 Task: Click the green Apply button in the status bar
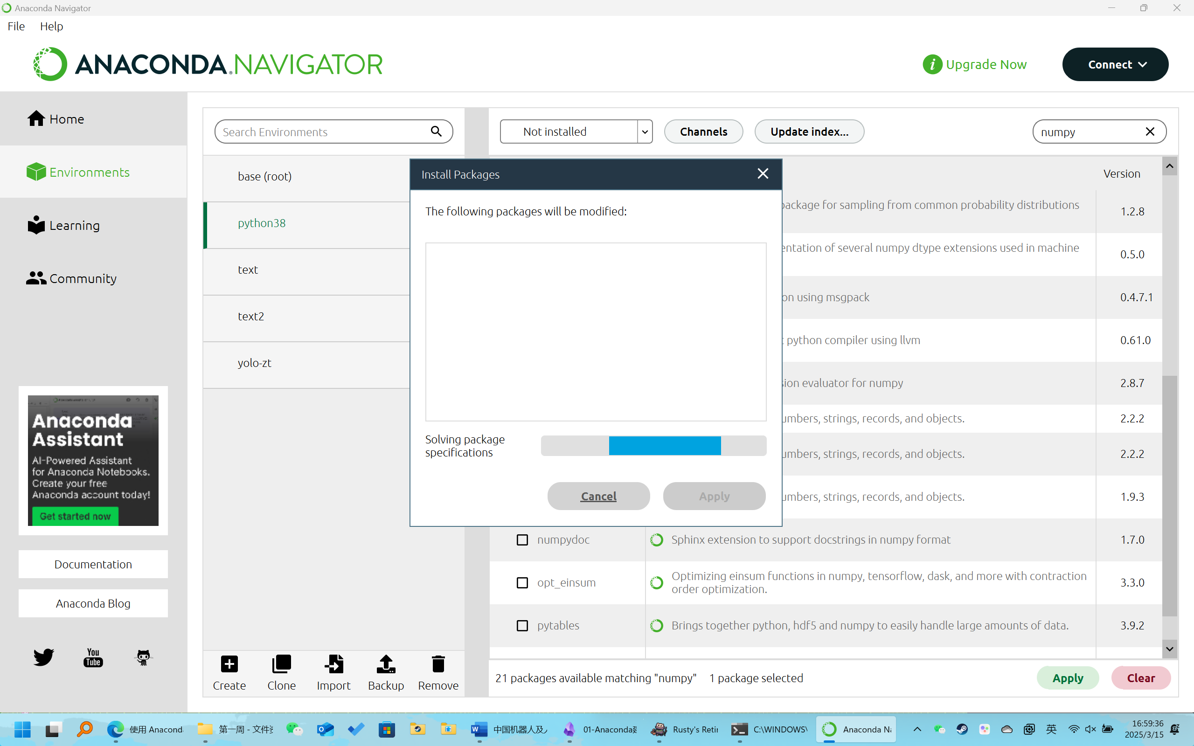(x=1068, y=678)
